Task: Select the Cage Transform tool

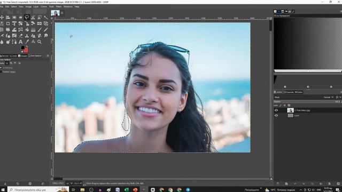Action: coord(20,29)
